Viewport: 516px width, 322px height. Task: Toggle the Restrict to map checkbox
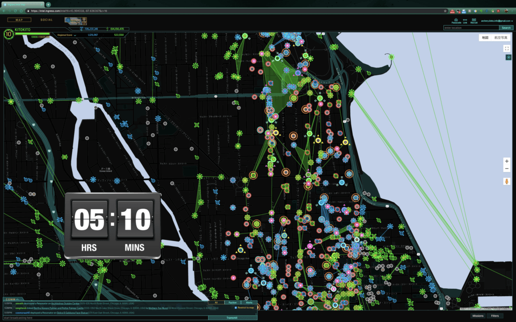click(236, 308)
